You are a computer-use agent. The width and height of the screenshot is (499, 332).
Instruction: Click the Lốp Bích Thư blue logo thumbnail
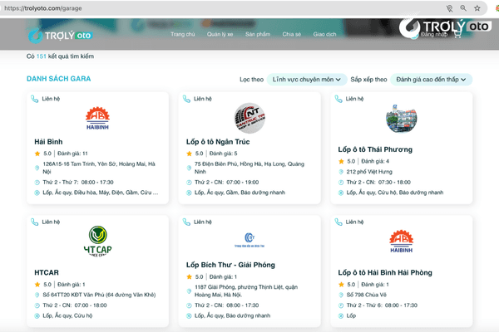[249, 240]
